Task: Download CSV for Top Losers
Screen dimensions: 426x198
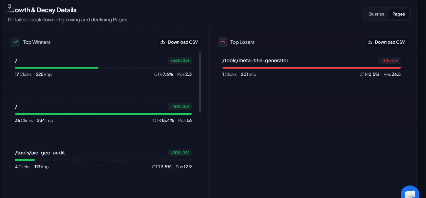Action: coord(386,42)
